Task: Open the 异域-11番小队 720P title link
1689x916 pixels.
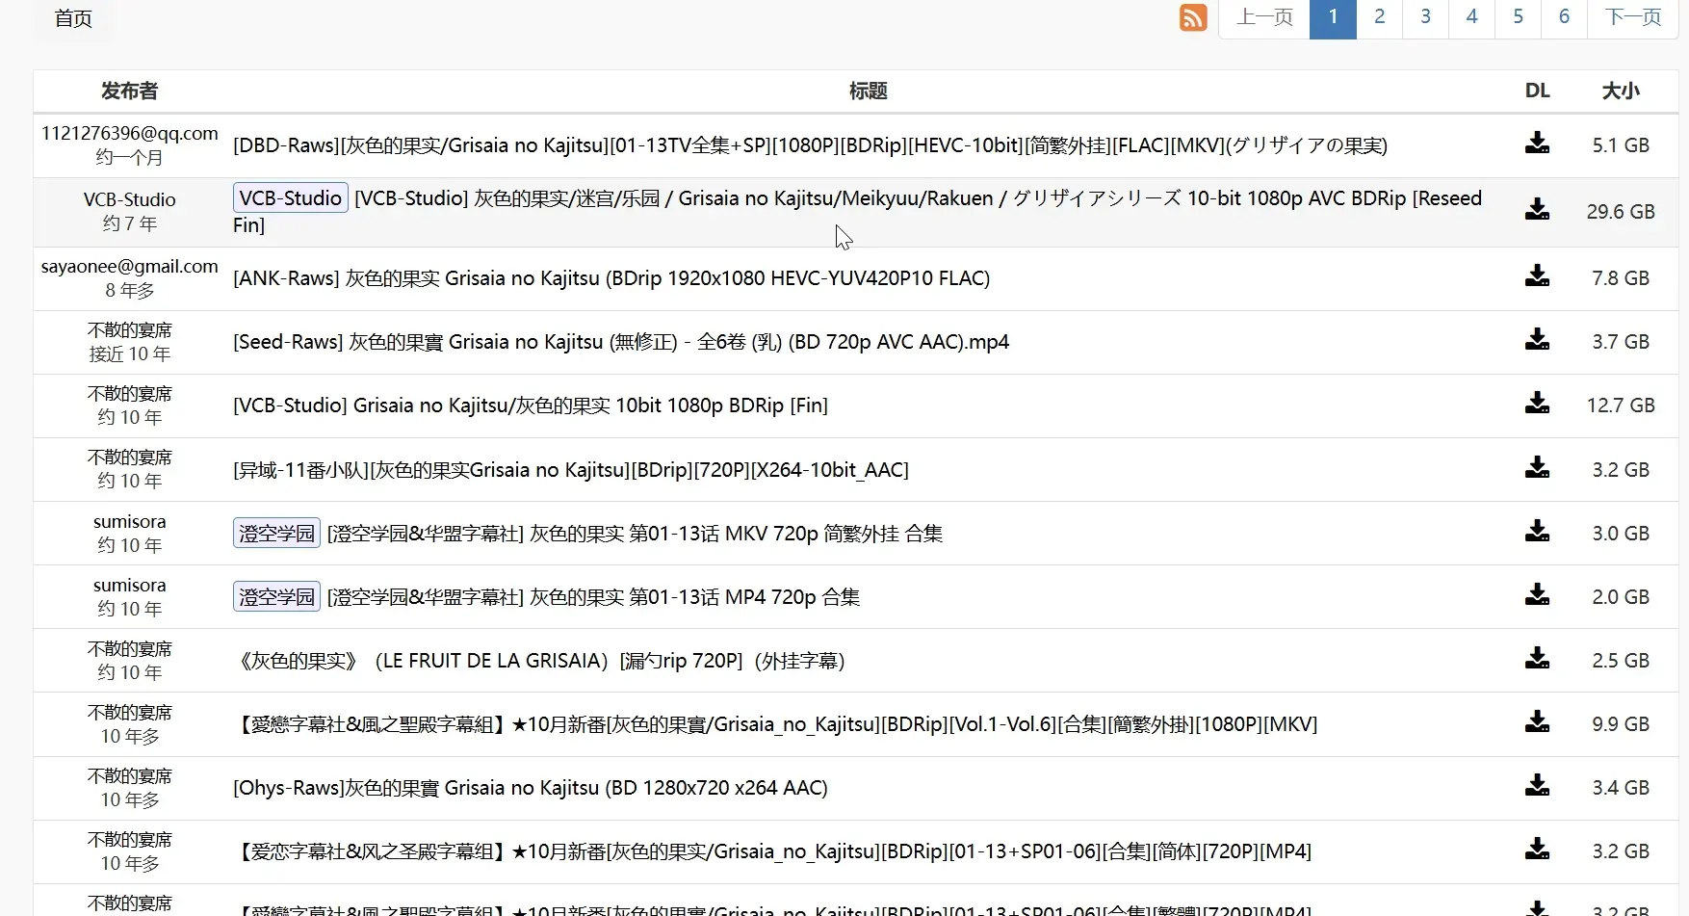Action: (x=571, y=470)
